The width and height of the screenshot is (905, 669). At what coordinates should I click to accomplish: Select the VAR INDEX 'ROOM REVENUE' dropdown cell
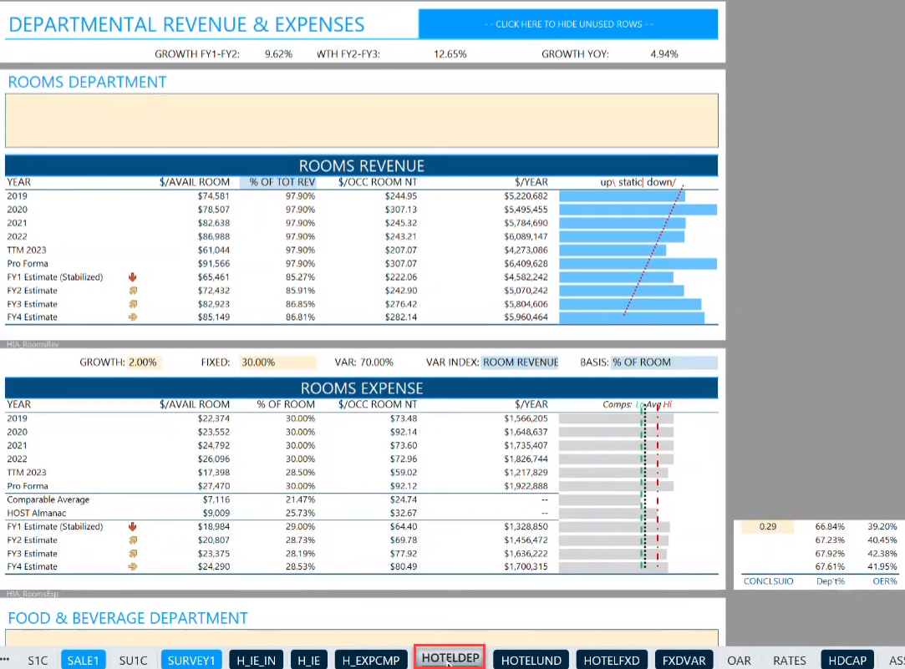520,362
